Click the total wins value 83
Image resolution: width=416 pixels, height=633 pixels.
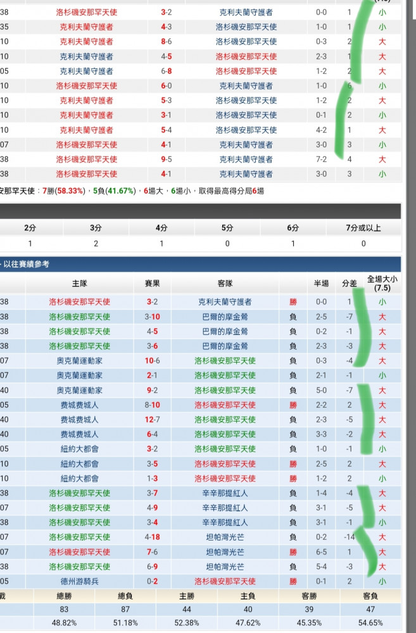click(64, 609)
